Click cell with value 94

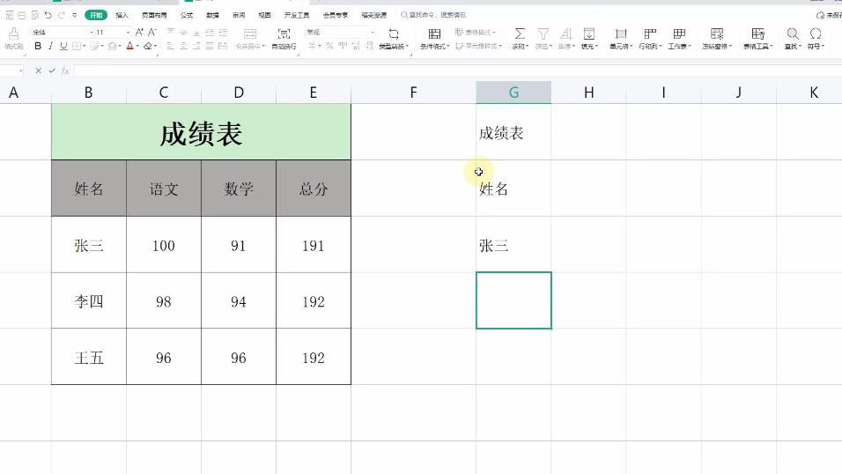[x=239, y=301]
